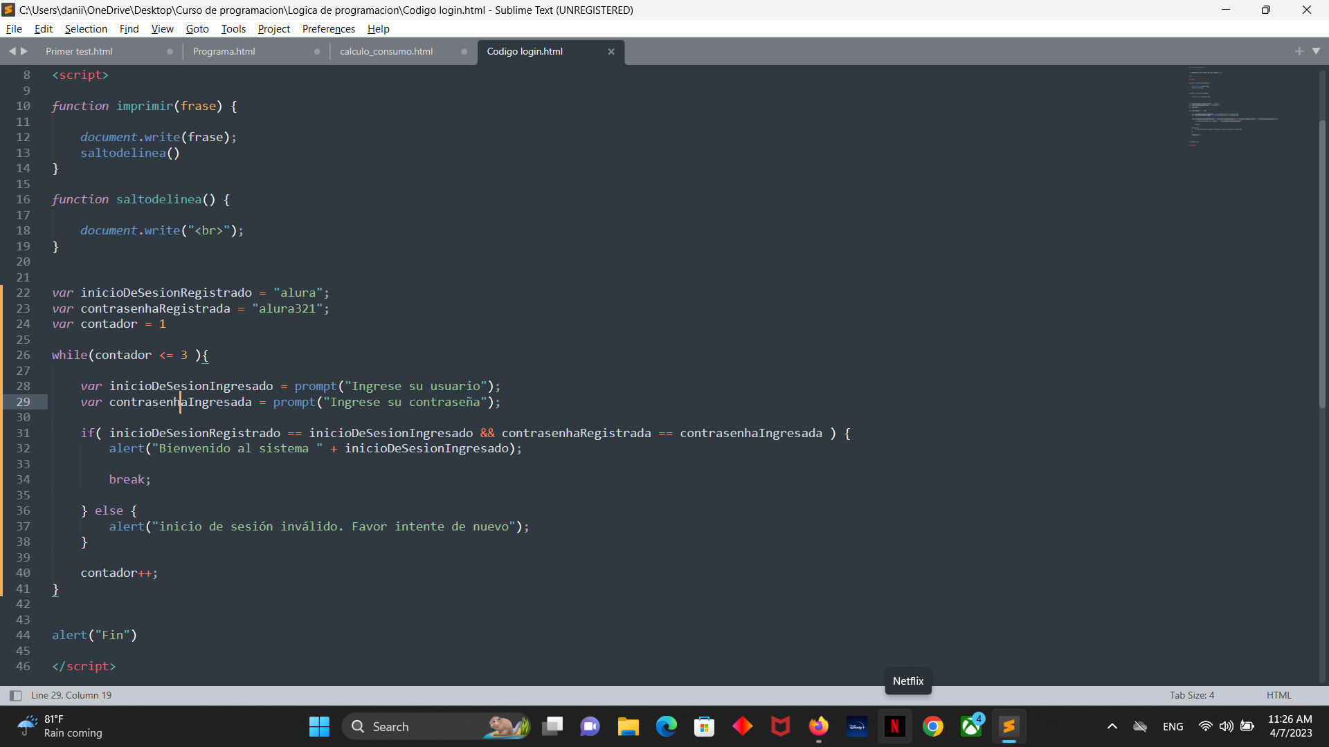Click saltodelinea function definition on line 16
Screen dimensions: 1329x747
pyautogui.click(x=159, y=199)
